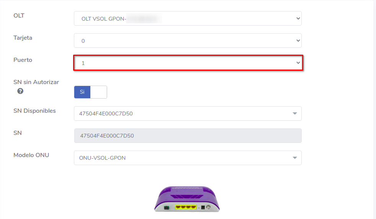
Task: Open the OLT dropdown
Action: pos(188,18)
